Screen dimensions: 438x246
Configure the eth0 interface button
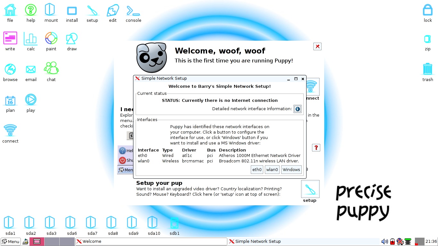(257, 170)
